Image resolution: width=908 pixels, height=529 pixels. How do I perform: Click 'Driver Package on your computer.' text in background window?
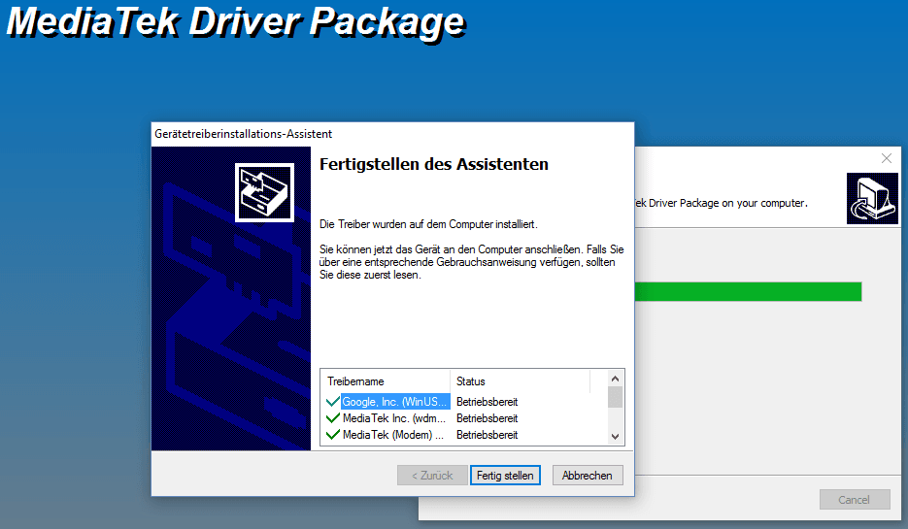pyautogui.click(x=728, y=203)
